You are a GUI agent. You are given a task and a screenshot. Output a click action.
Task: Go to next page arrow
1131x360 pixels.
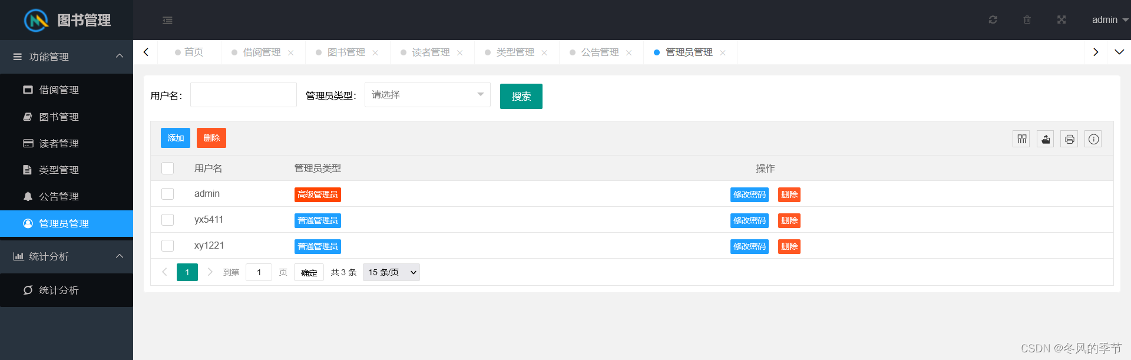[210, 272]
